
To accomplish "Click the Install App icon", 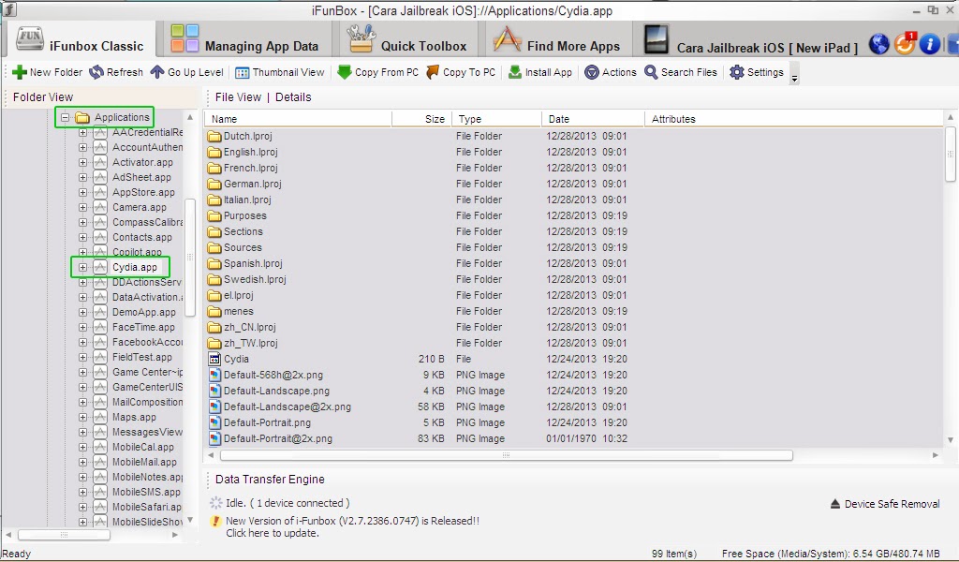I will pos(515,72).
